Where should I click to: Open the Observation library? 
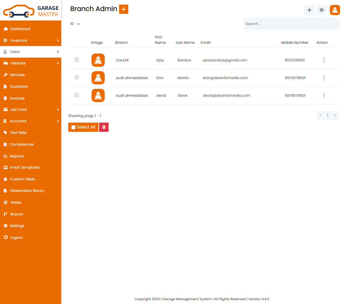pyautogui.click(x=27, y=191)
